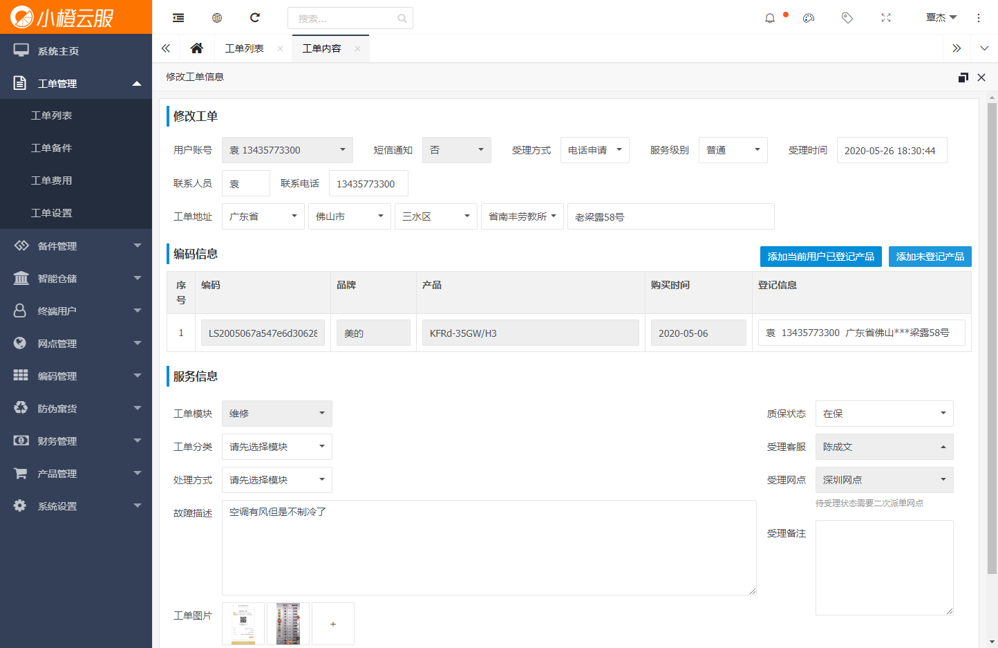Viewport: 998px width, 648px height.
Task: Open the 受理方式 dropdown
Action: [x=595, y=150]
